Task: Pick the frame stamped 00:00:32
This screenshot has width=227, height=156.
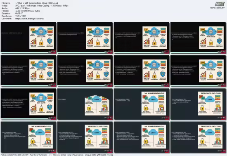Action: [x=198, y=71]
